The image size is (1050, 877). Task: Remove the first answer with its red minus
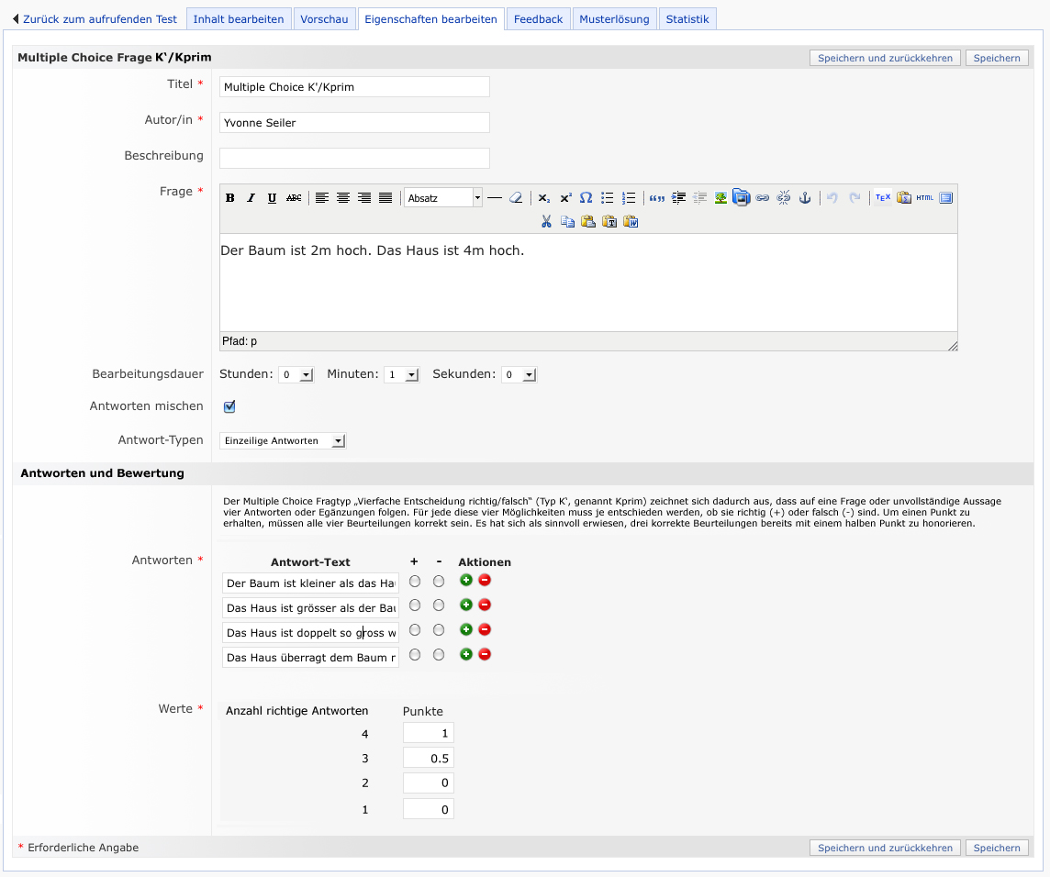point(485,580)
